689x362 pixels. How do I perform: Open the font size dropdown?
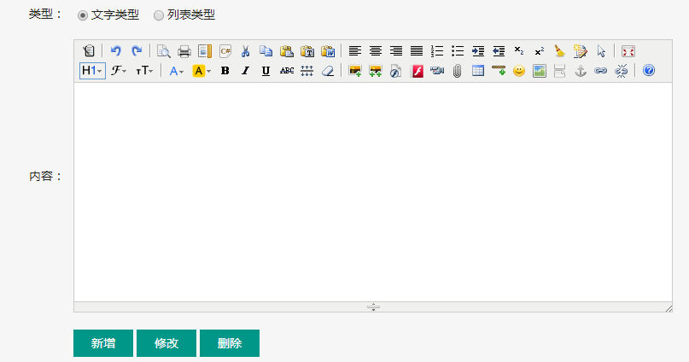click(144, 70)
